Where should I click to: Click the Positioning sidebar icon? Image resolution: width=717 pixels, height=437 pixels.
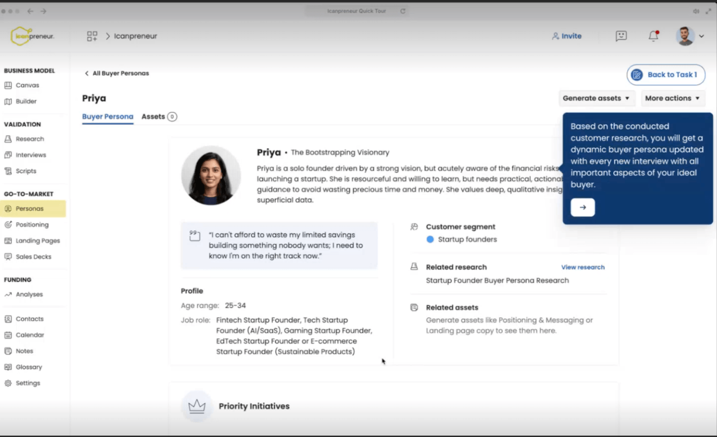point(8,225)
